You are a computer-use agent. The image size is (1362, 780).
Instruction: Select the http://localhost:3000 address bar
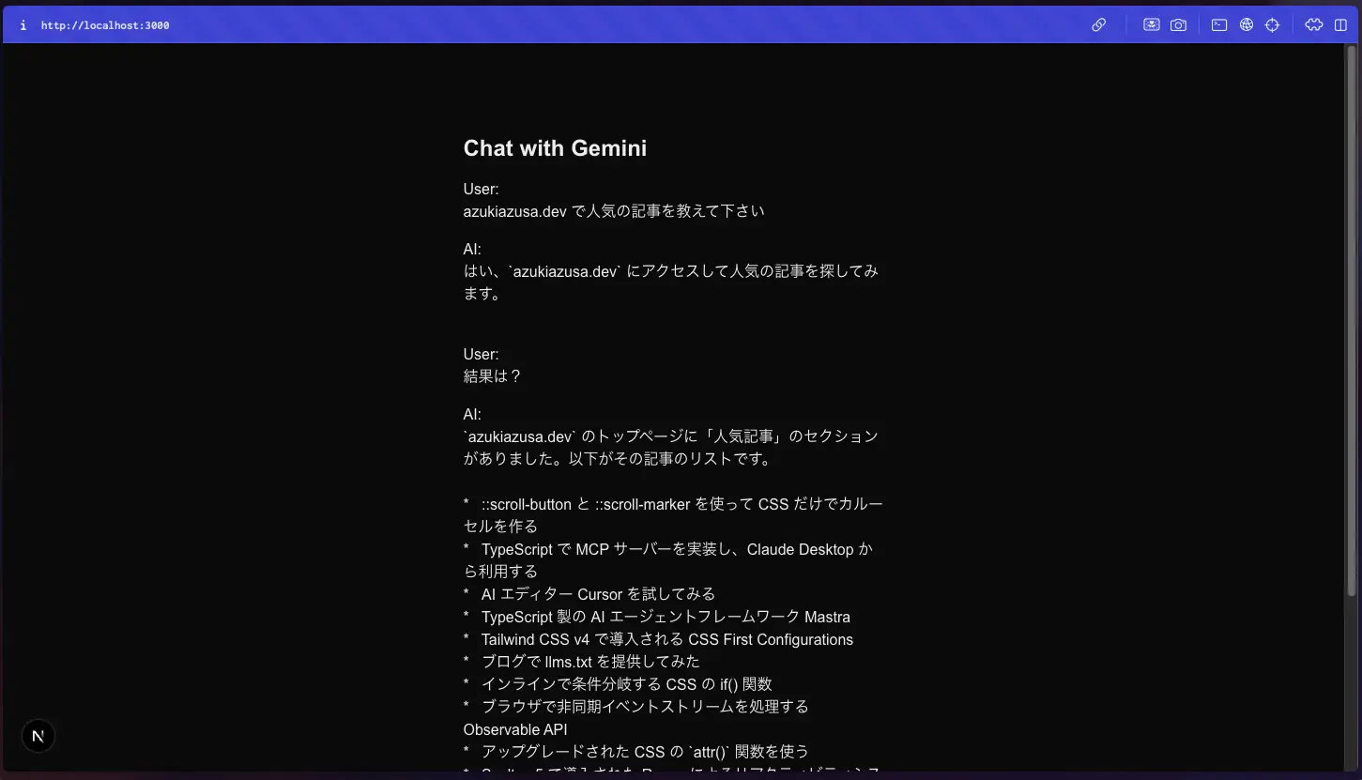(105, 24)
